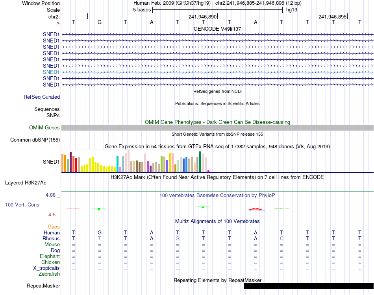Click the Mouse alignment row label
The width and height of the screenshot is (374, 295).
point(52,245)
